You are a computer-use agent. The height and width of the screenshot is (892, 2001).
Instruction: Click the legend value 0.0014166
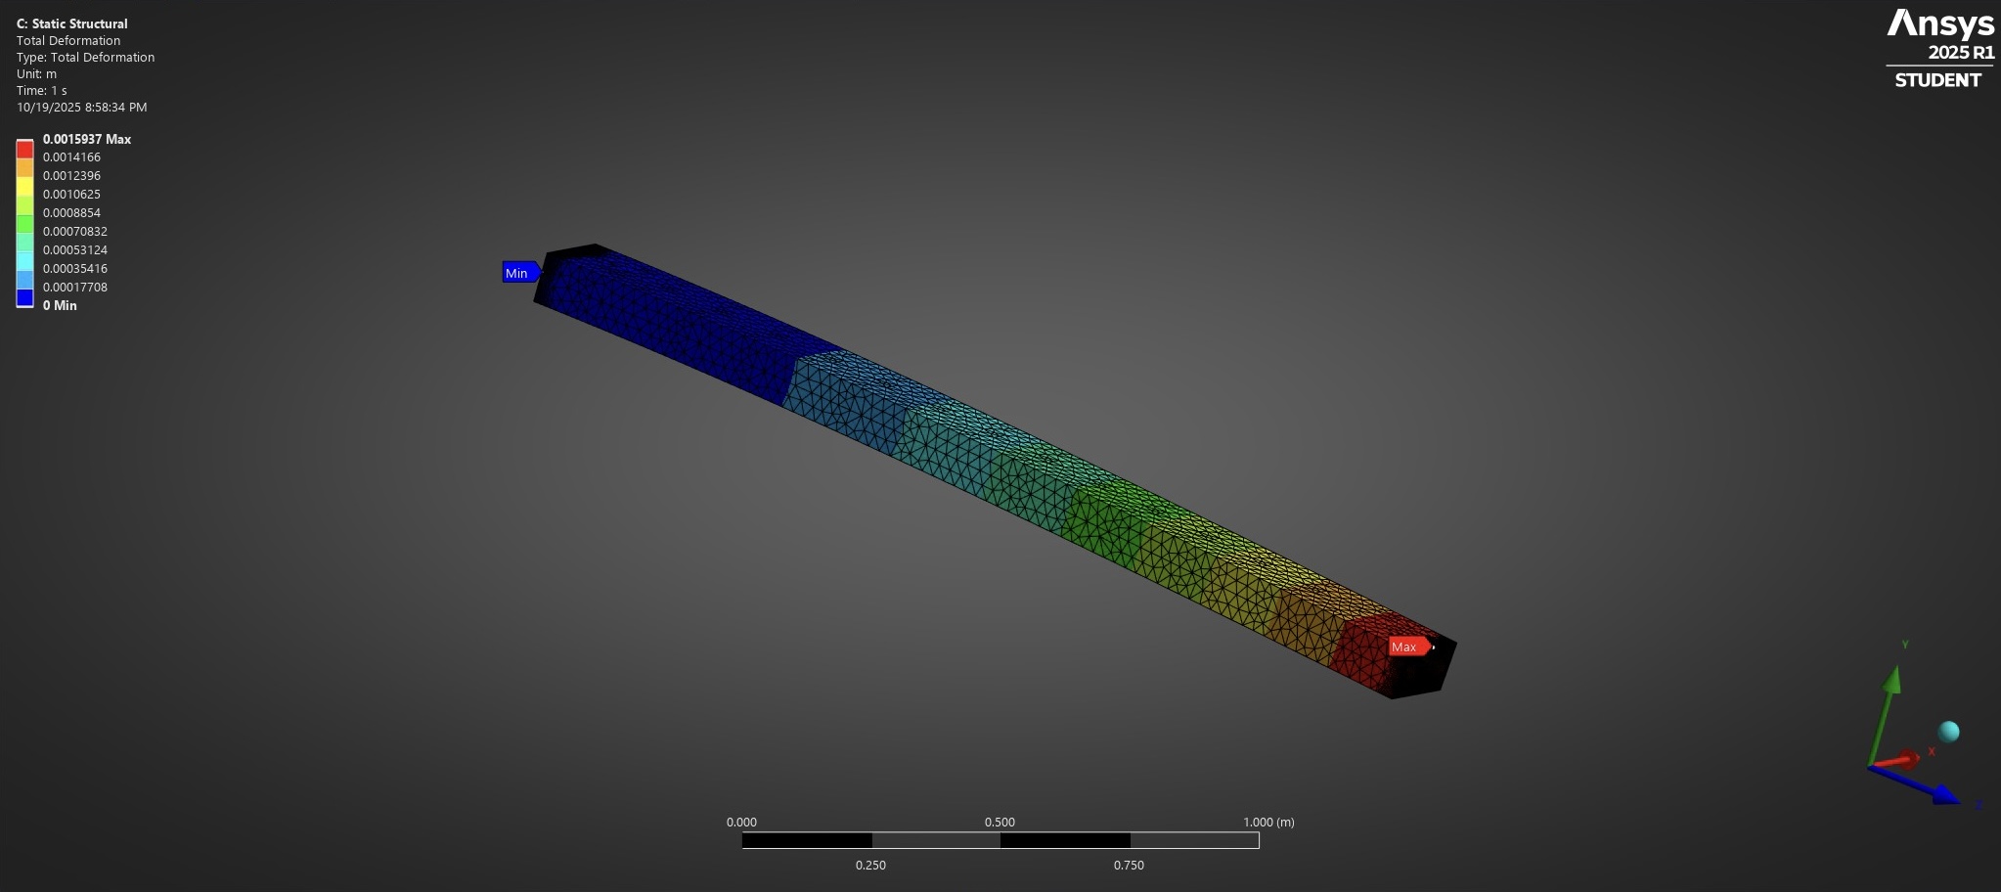point(71,157)
